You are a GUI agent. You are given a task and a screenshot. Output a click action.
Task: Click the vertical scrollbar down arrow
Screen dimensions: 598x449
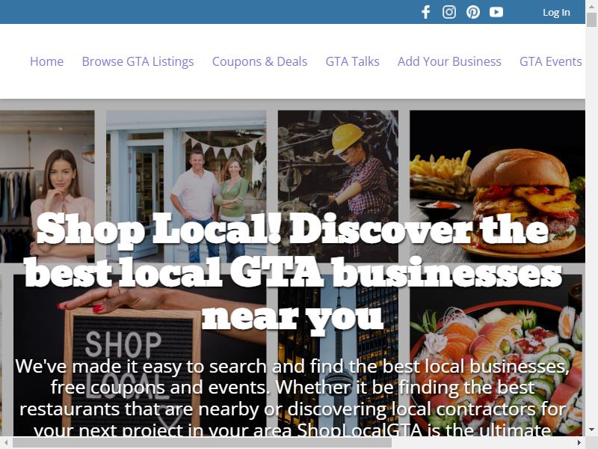pyautogui.click(x=591, y=430)
